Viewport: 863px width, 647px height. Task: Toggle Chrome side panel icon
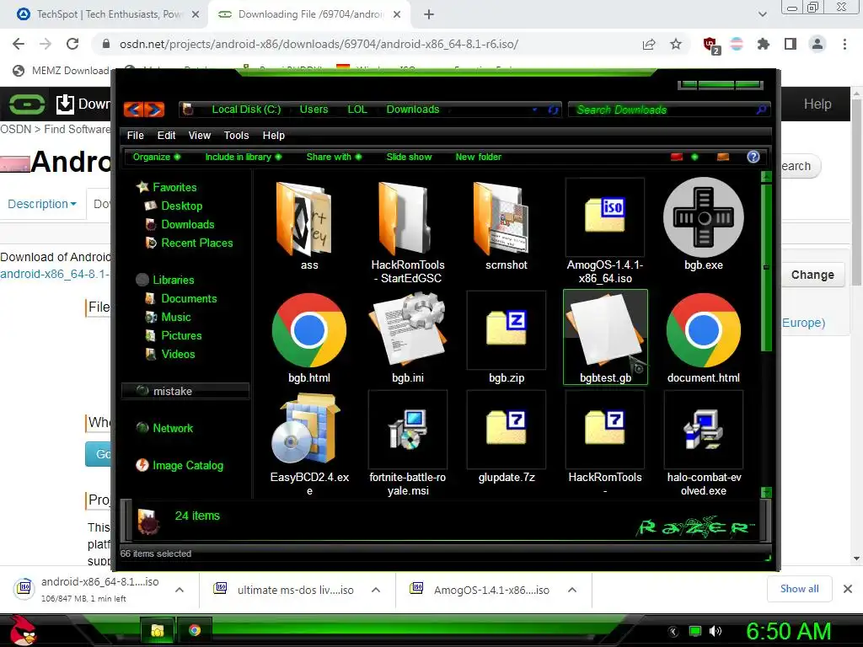(x=791, y=44)
